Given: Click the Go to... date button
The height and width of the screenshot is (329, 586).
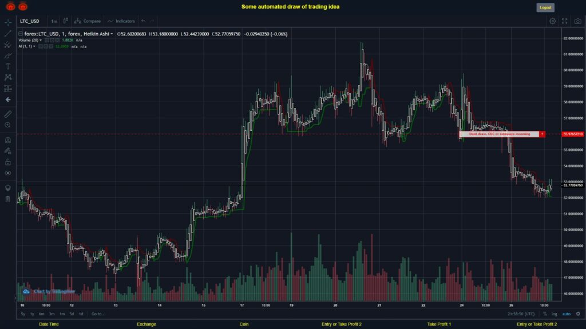Looking at the screenshot, I should tap(98, 314).
